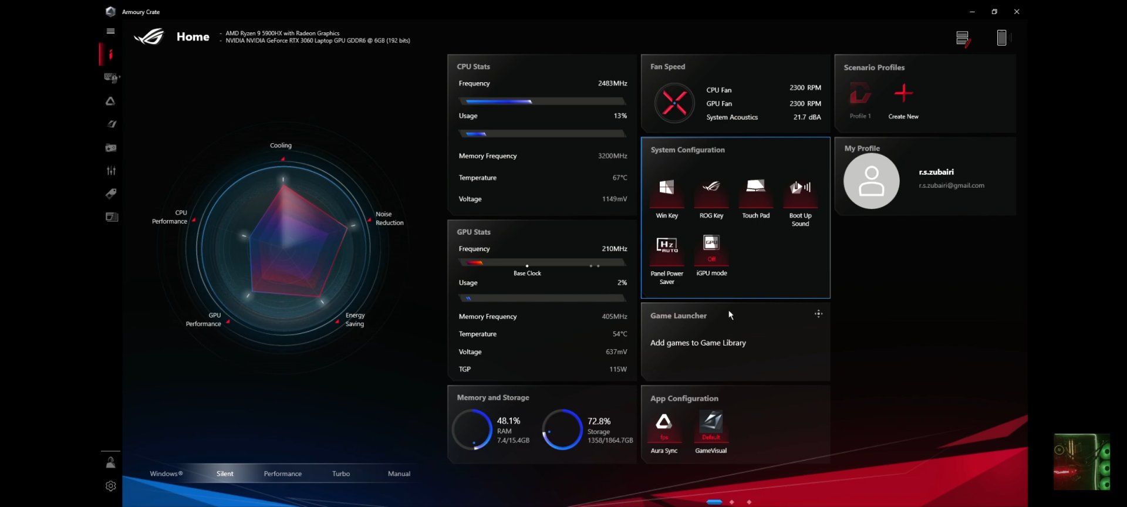The width and height of the screenshot is (1127, 507).
Task: Click the mobile device icon at top right
Action: 1002,38
